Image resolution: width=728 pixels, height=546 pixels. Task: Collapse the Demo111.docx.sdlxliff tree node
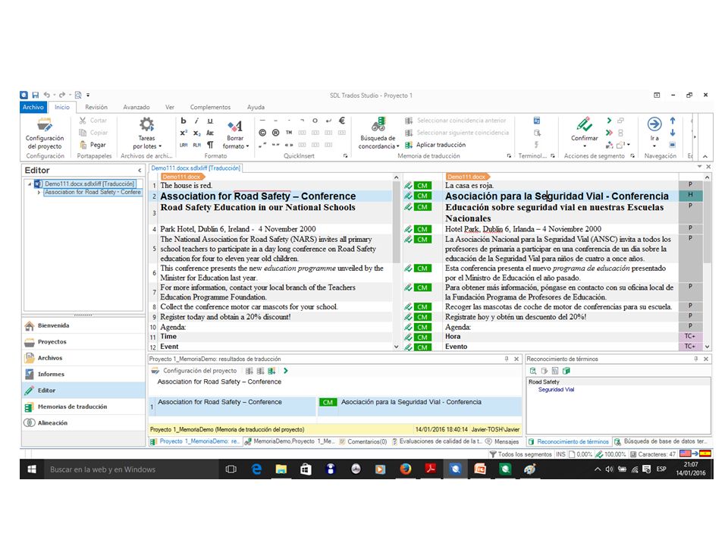tap(30, 184)
